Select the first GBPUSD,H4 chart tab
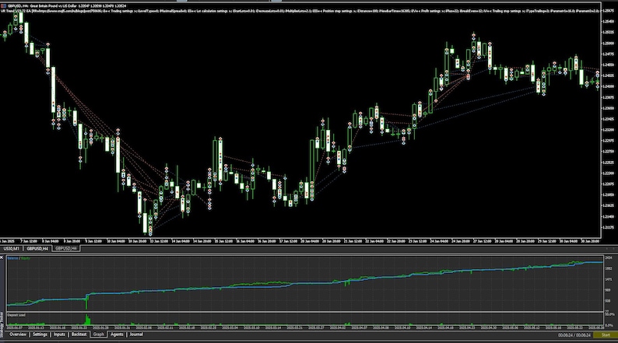This screenshot has width=618, height=343. (37, 248)
